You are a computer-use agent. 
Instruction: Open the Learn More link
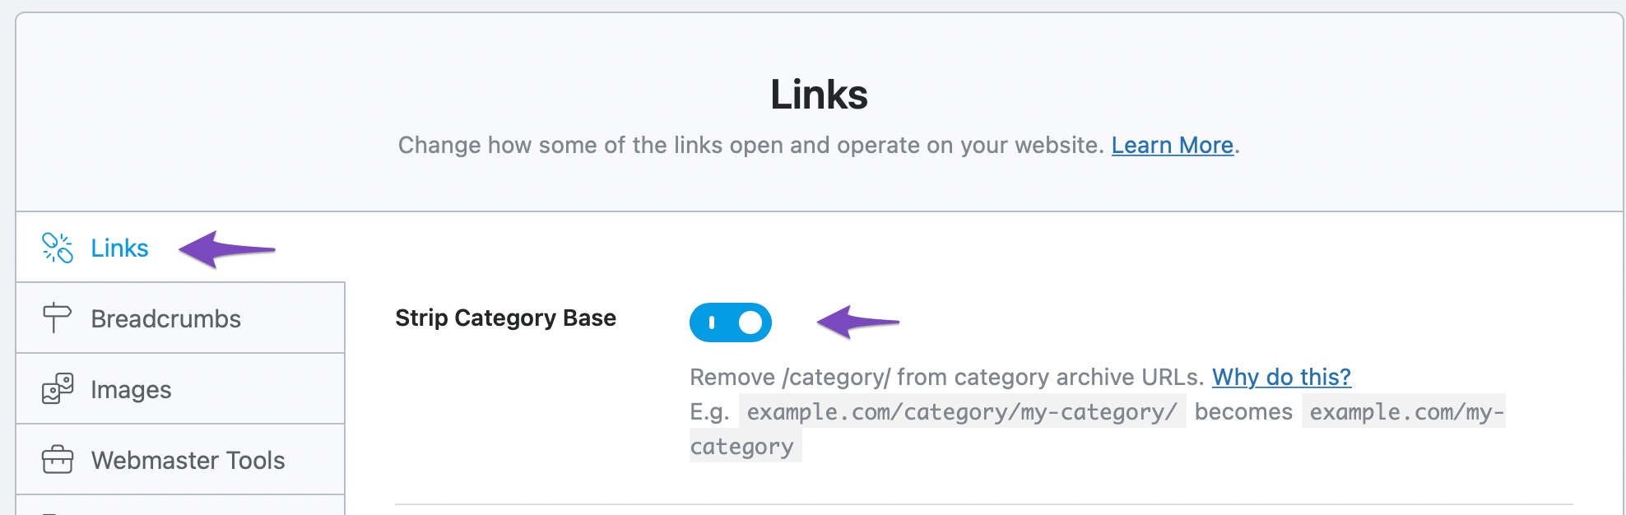[1172, 146]
